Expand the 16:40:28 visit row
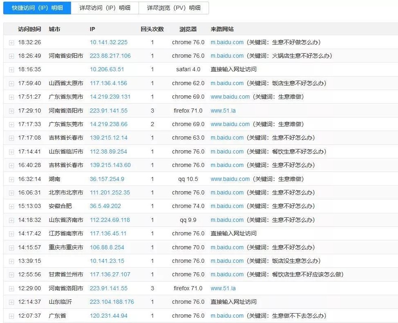 [11, 165]
